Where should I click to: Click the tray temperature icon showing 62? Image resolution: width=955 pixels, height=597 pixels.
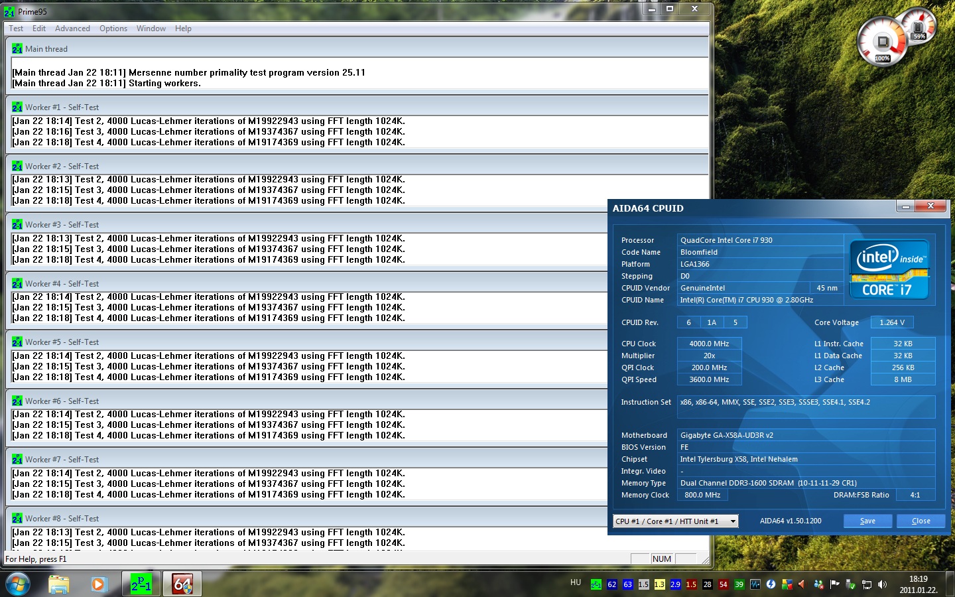[x=611, y=584]
